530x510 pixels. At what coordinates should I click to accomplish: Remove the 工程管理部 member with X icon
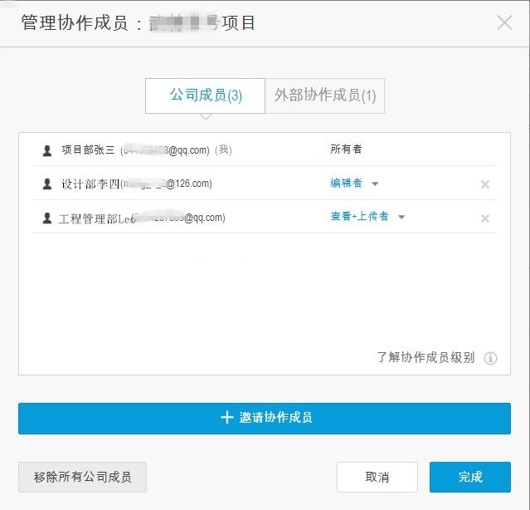pos(485,218)
